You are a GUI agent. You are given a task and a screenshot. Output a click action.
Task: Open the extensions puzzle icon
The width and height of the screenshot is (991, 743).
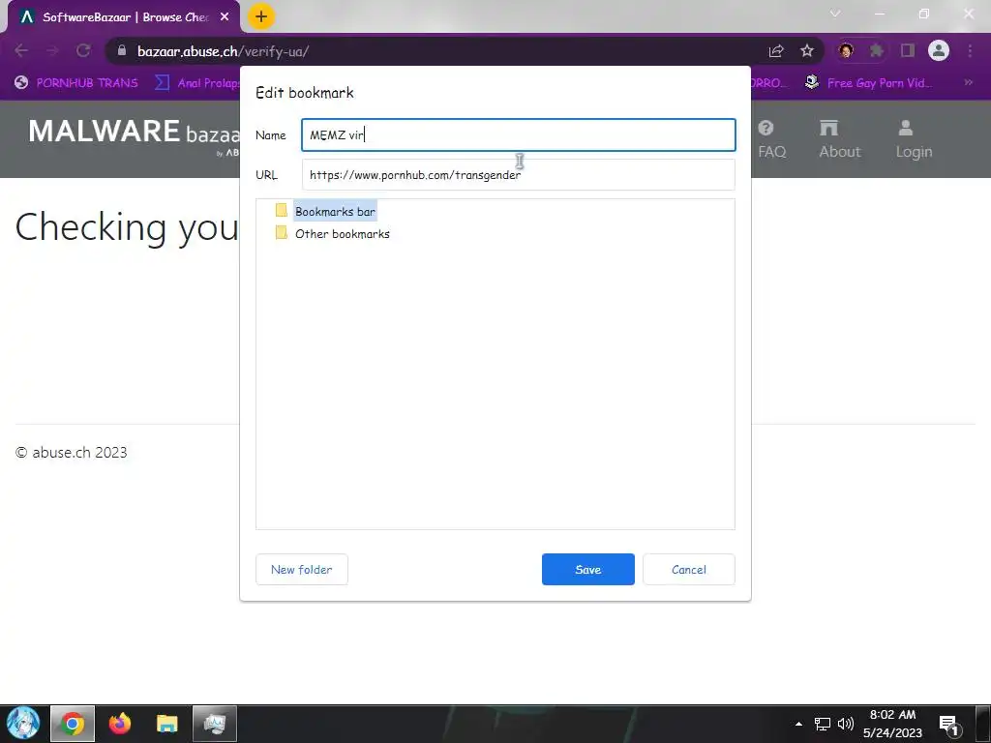coord(876,50)
